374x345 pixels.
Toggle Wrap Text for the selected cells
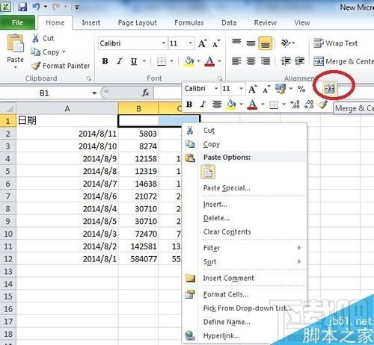(x=336, y=43)
